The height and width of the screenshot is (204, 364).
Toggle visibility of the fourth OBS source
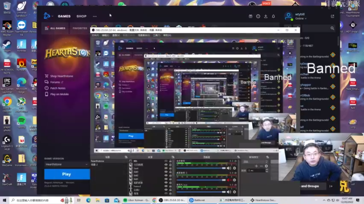click(x=166, y=172)
